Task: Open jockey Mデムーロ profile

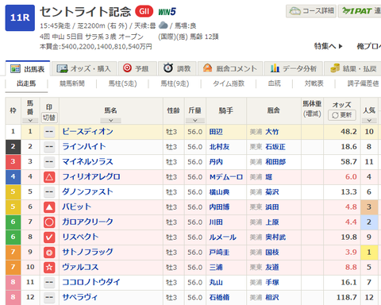Action: 226,177
